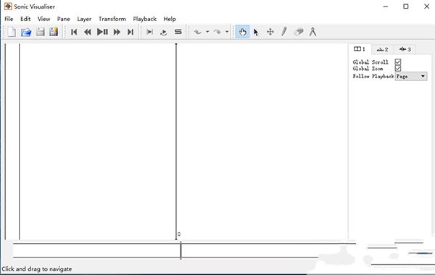Choose the Edit move tool
The height and width of the screenshot is (275, 435).
[x=270, y=32]
